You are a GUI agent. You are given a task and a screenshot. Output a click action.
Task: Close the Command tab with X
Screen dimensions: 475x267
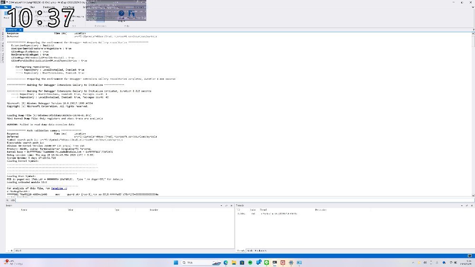coord(20,30)
